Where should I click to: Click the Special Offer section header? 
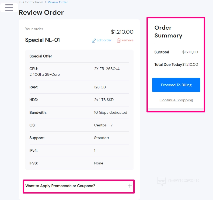click(x=41, y=56)
